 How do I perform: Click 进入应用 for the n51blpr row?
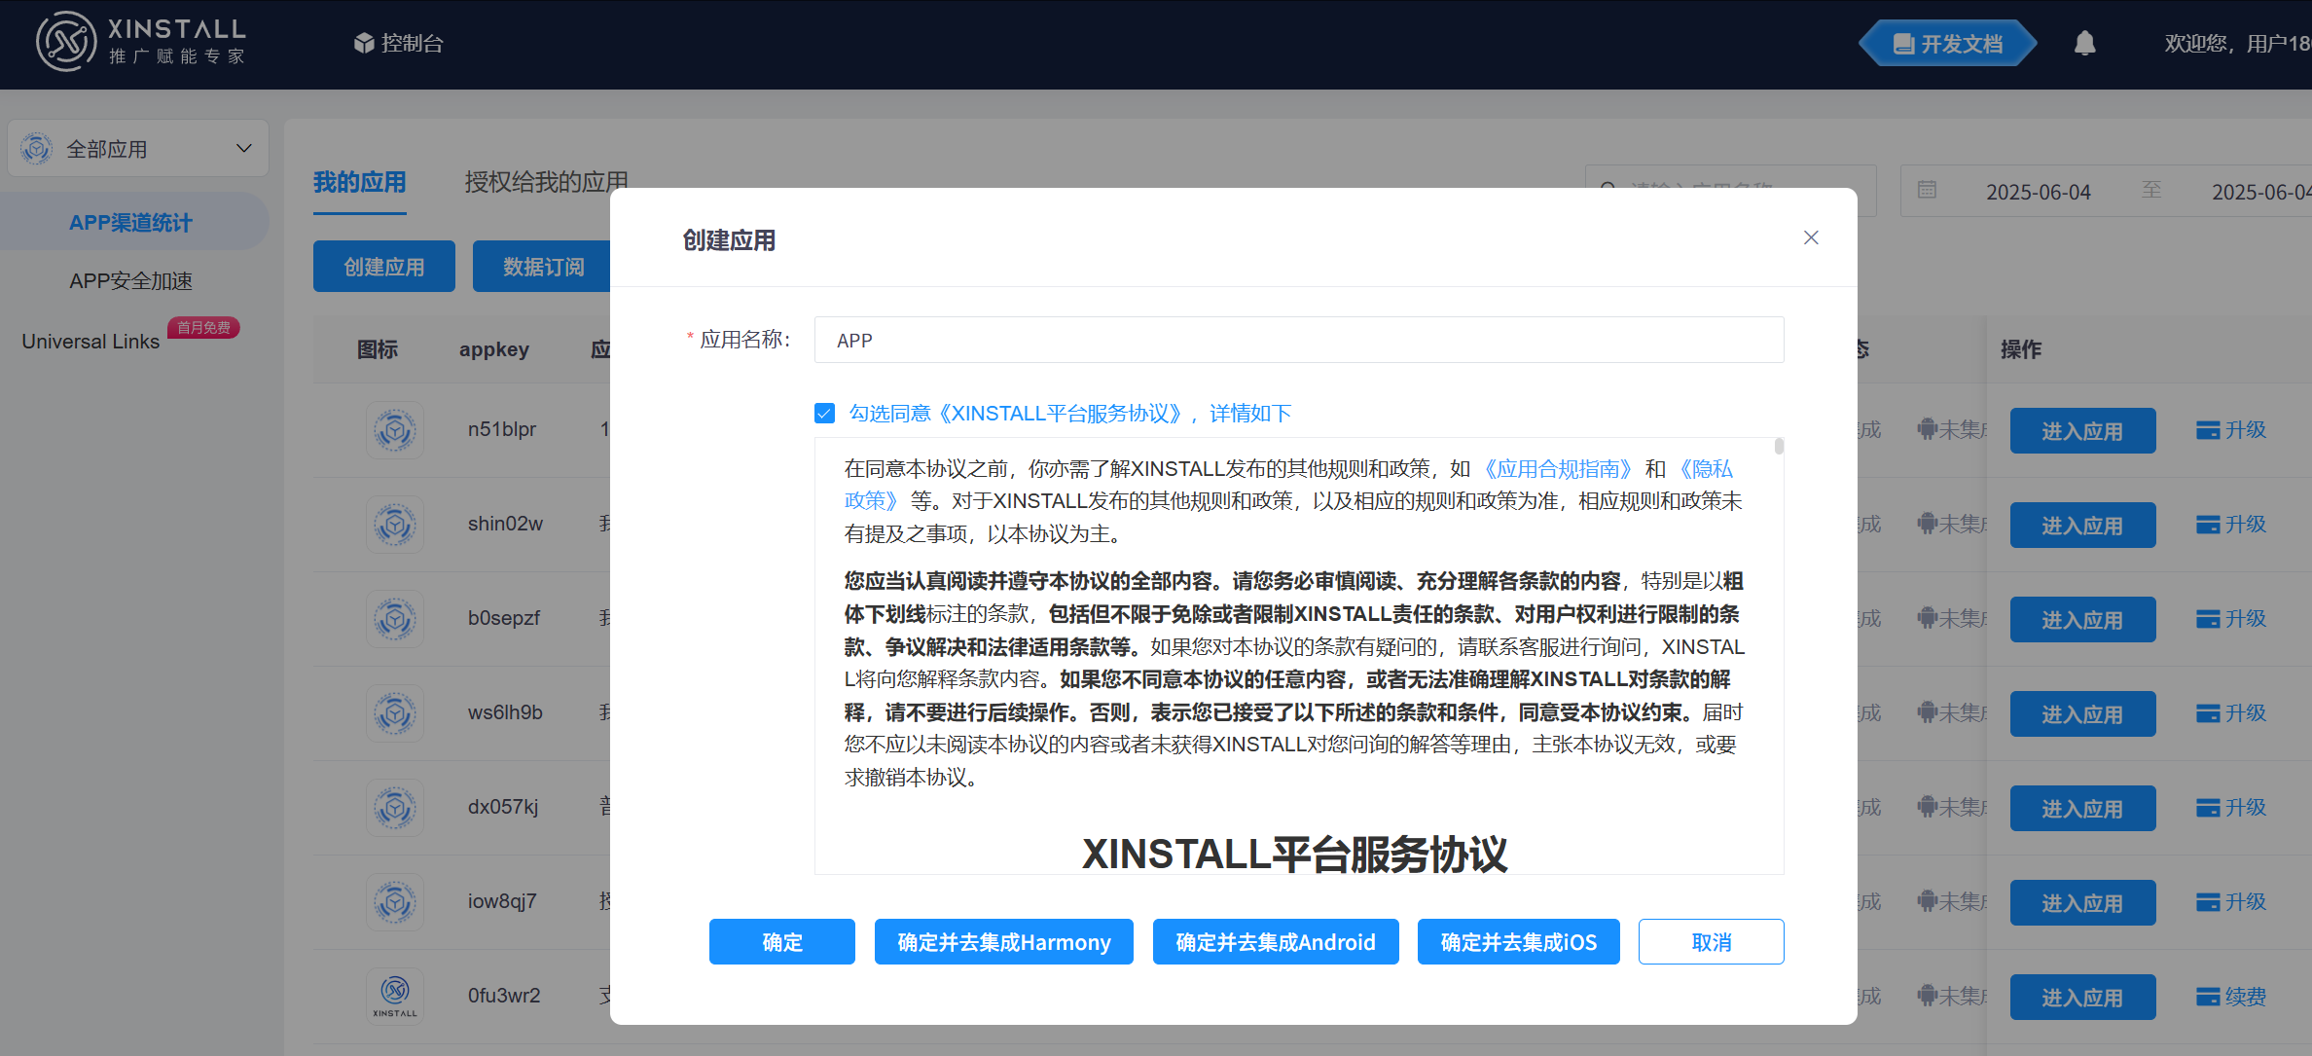[x=2083, y=431]
